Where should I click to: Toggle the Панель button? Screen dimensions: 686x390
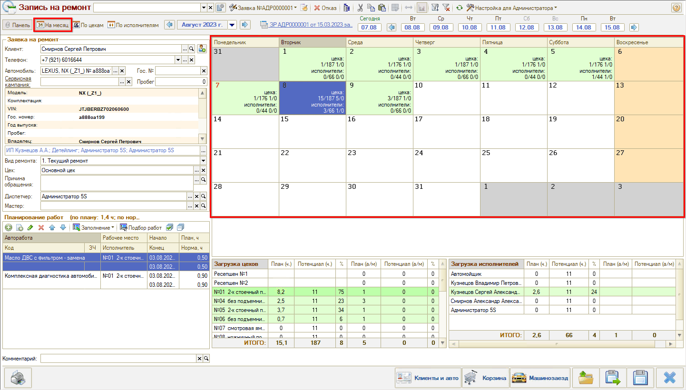point(17,25)
